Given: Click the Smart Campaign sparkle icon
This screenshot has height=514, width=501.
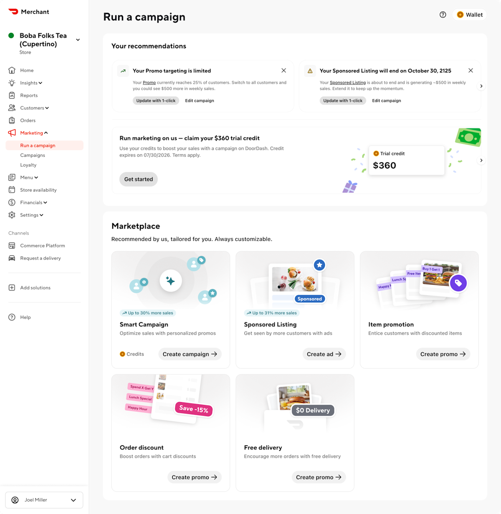Looking at the screenshot, I should click(170, 281).
